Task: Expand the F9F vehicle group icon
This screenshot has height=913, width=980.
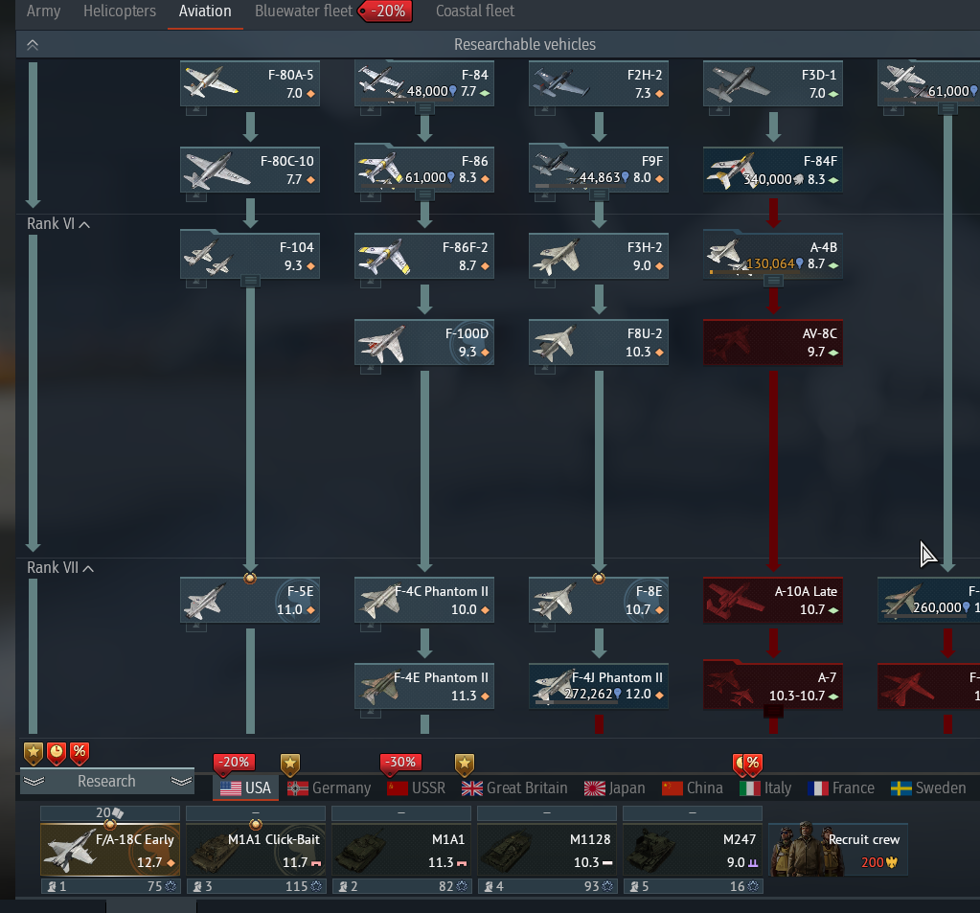Action: pyautogui.click(x=600, y=195)
